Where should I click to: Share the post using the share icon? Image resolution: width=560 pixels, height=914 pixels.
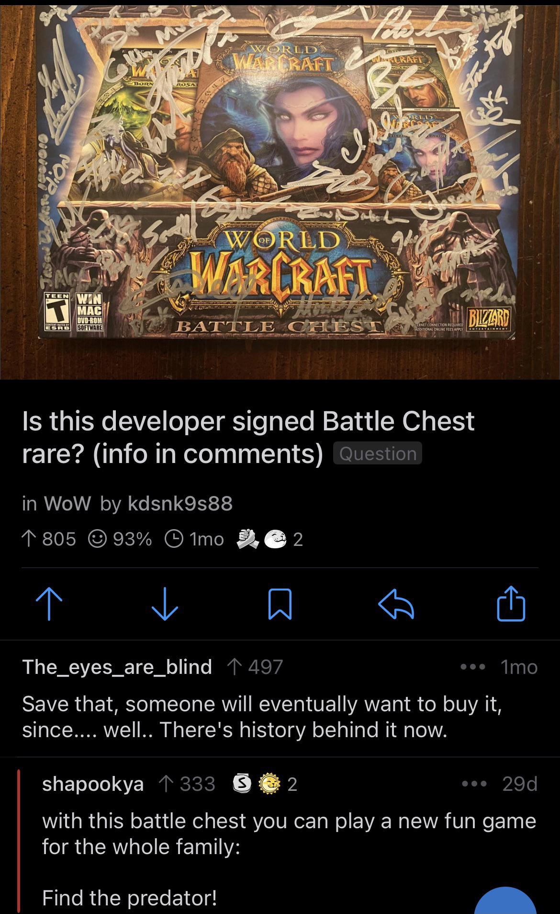(511, 604)
